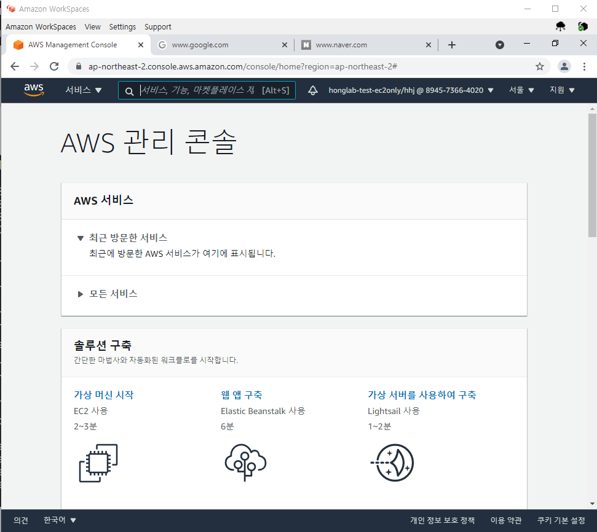Open the notifications bell icon

tap(312, 90)
